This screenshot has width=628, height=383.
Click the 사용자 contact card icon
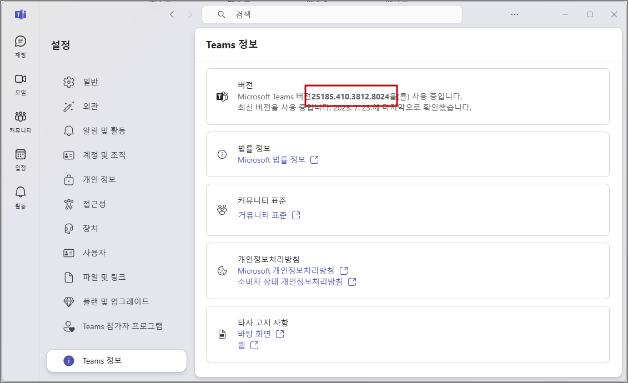69,253
